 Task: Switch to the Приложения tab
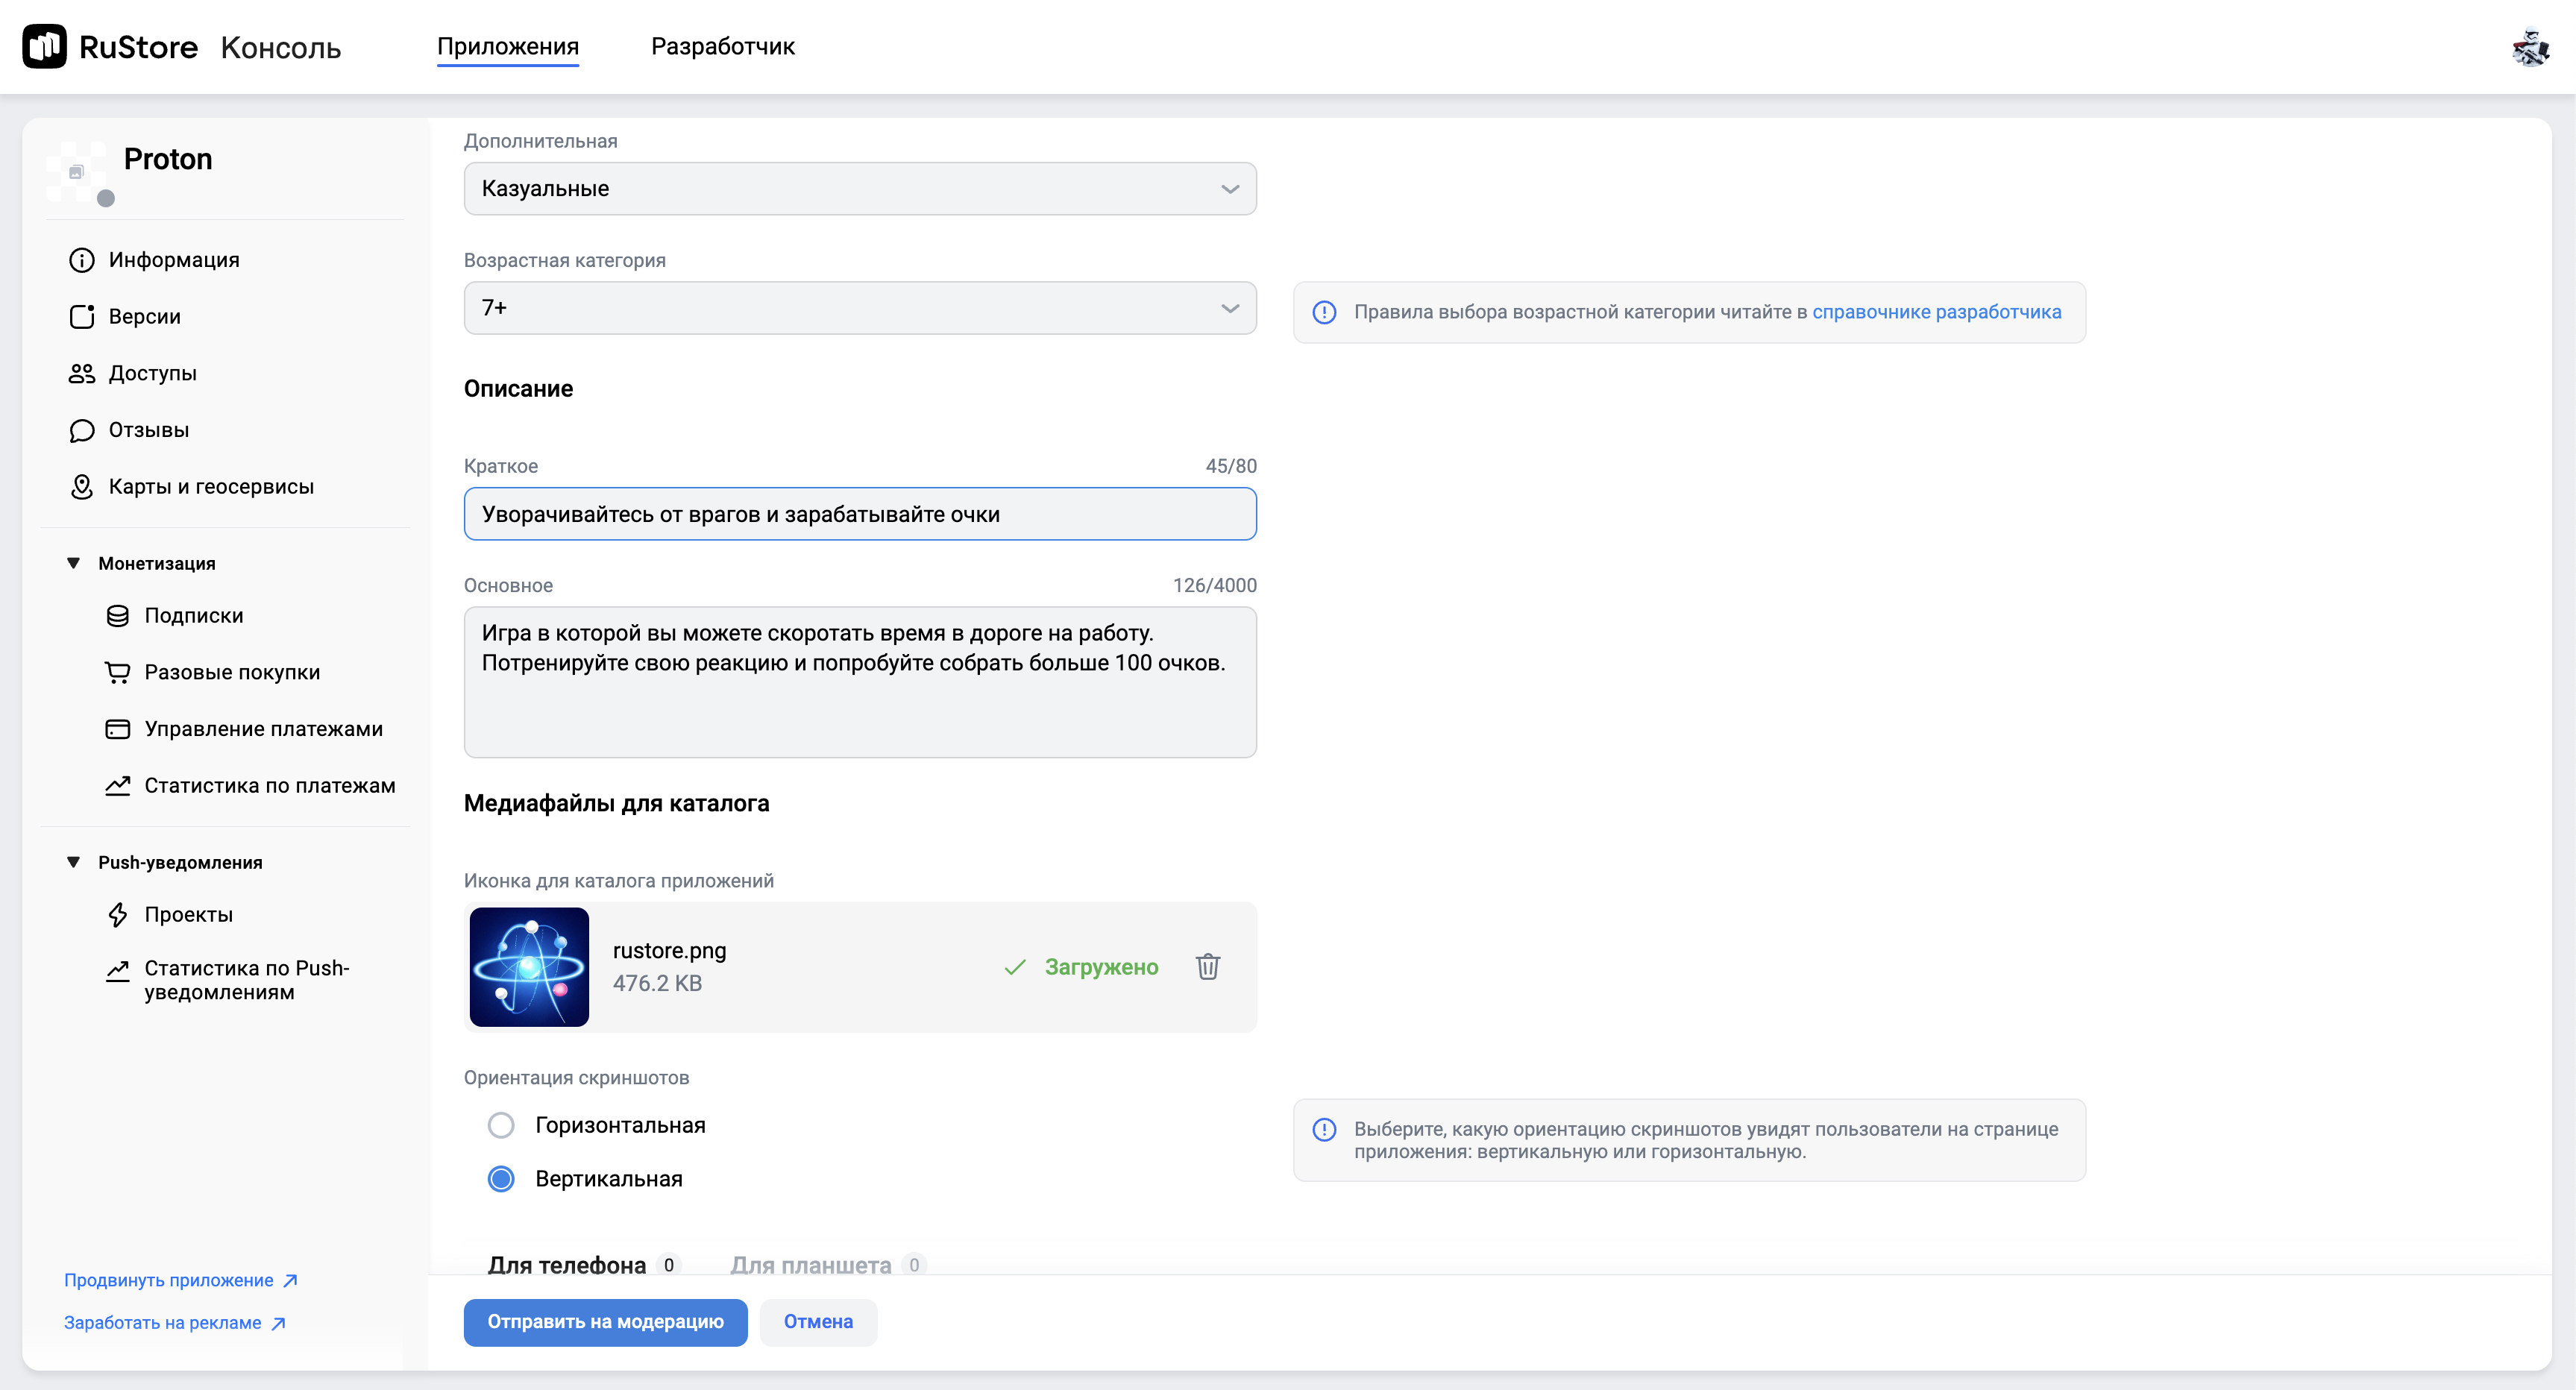coord(508,47)
